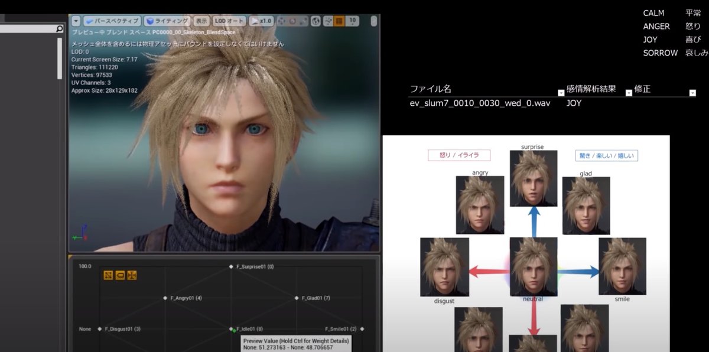Open the ライティング view mode menu
This screenshot has width=709, height=352.
(168, 21)
